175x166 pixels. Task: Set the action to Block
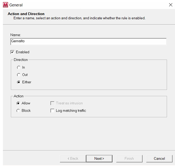tap(18, 111)
